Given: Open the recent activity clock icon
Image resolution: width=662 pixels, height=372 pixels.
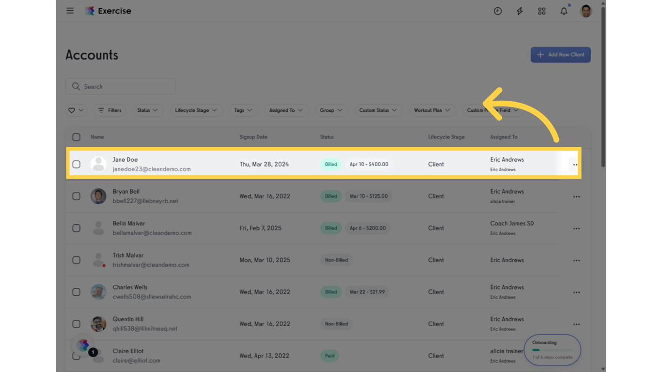Looking at the screenshot, I should (x=498, y=11).
